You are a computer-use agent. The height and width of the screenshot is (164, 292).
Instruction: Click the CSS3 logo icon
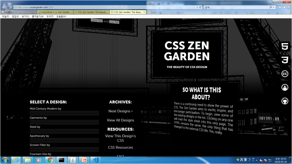(x=285, y=60)
